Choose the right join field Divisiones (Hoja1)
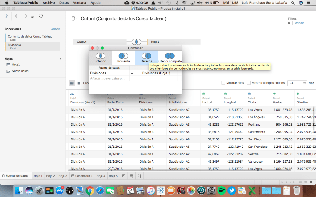Screen dimensions: 316x197 [159, 73]
